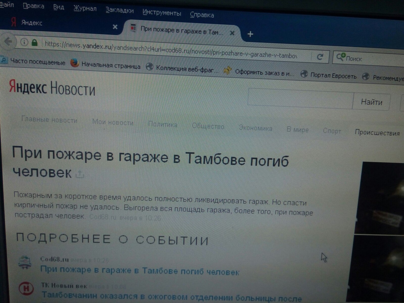The image size is (404, 303).
Task: Click Cod68.ru source under the summary
Action: pos(103,217)
